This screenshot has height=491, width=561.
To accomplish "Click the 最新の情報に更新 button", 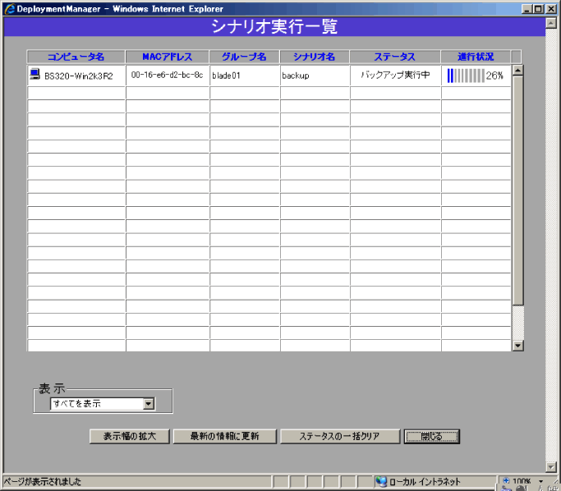I will pyautogui.click(x=225, y=436).
